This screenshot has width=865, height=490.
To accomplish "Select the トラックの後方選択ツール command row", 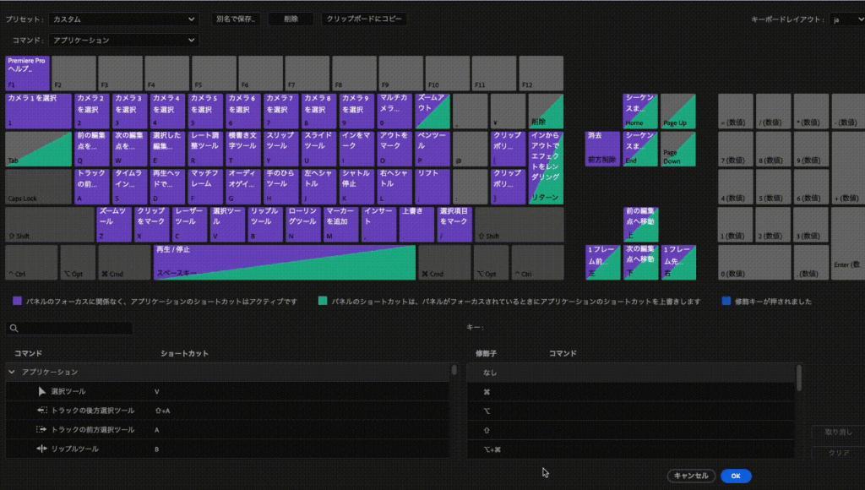I will 227,411.
